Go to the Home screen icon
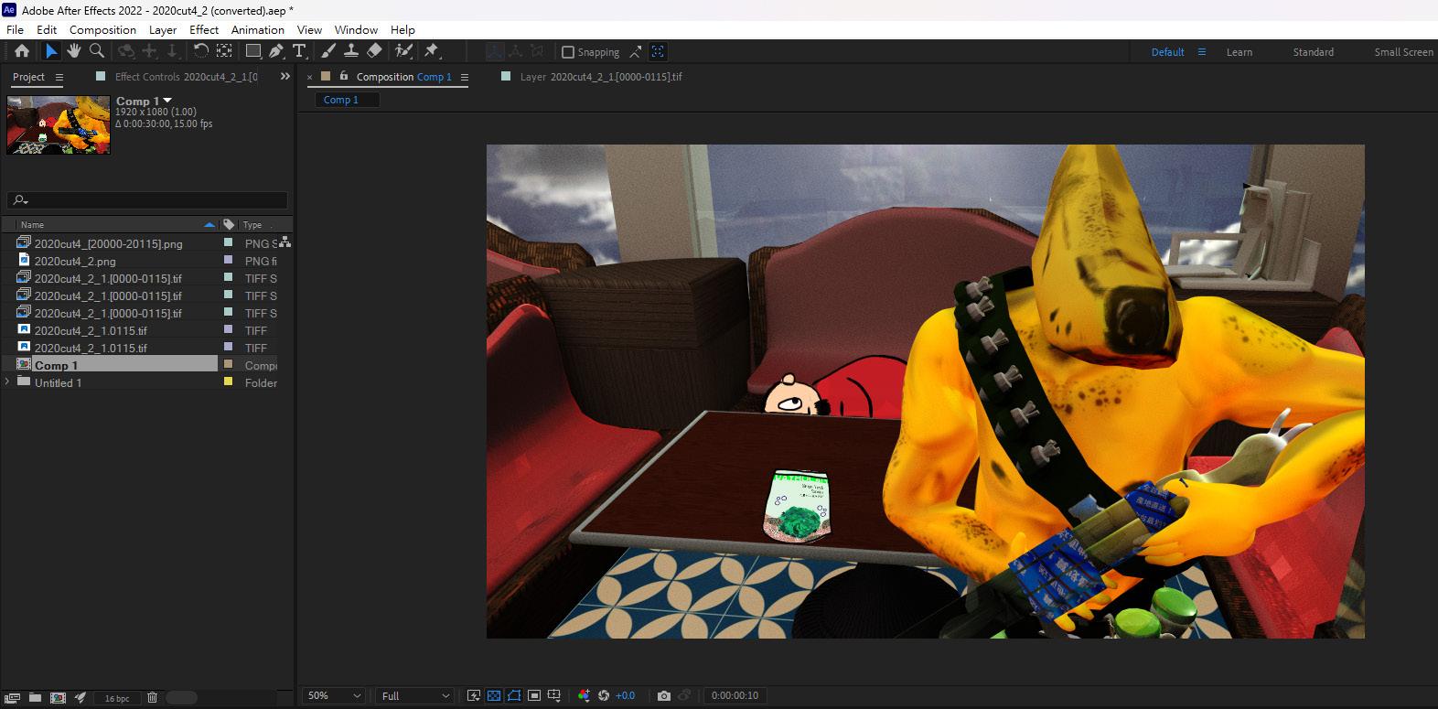1438x709 pixels. coord(22,51)
